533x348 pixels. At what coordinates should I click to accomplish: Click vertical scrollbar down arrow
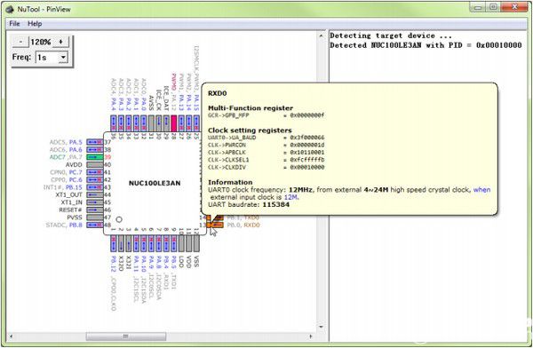click(322, 327)
